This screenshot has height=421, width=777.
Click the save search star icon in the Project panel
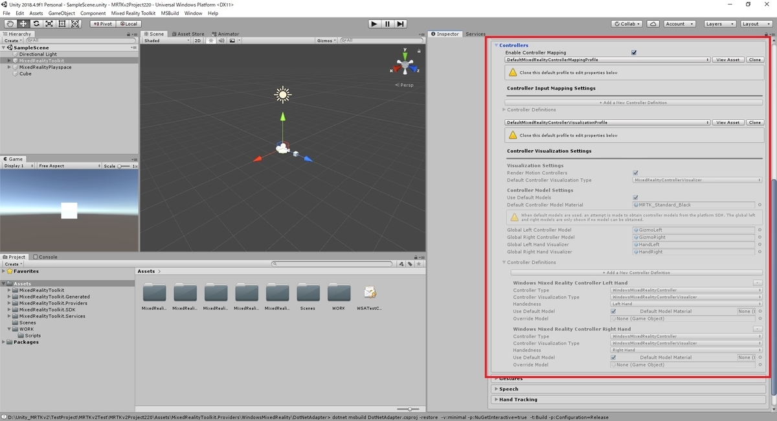[x=419, y=264]
